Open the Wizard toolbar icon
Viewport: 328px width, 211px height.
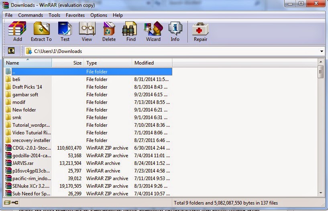[x=153, y=28]
